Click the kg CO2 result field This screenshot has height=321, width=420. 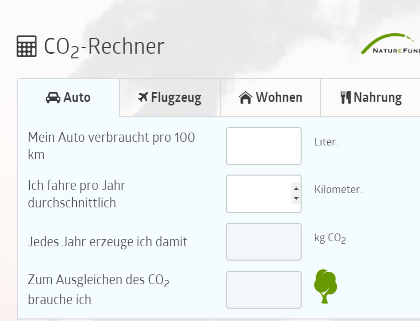click(263, 242)
